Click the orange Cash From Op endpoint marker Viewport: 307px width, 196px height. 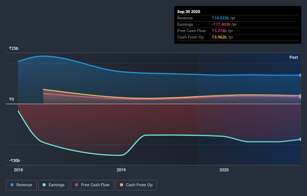[x=300, y=96]
